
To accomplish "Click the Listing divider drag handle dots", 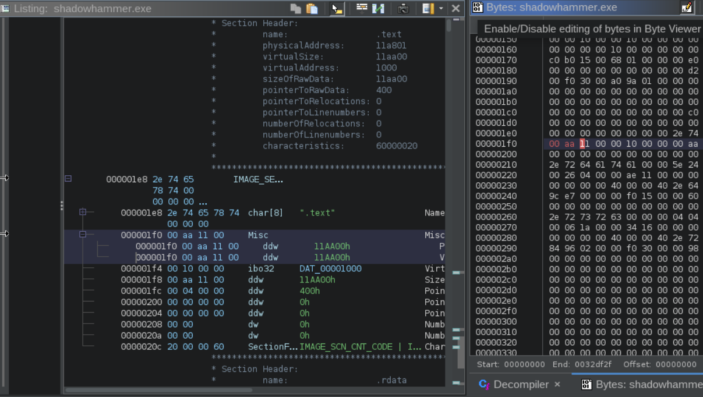I will tap(61, 205).
